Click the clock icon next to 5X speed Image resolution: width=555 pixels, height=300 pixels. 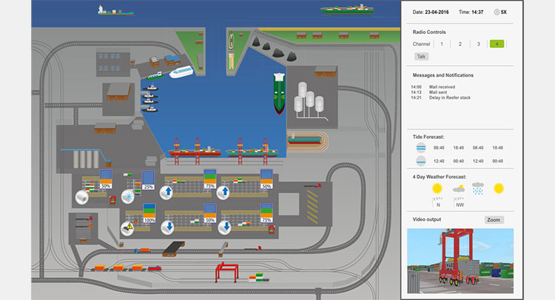coord(497,12)
